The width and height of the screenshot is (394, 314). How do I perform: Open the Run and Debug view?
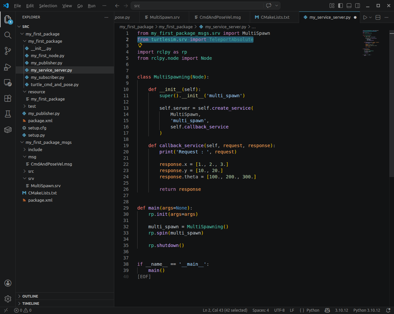pyautogui.click(x=8, y=67)
